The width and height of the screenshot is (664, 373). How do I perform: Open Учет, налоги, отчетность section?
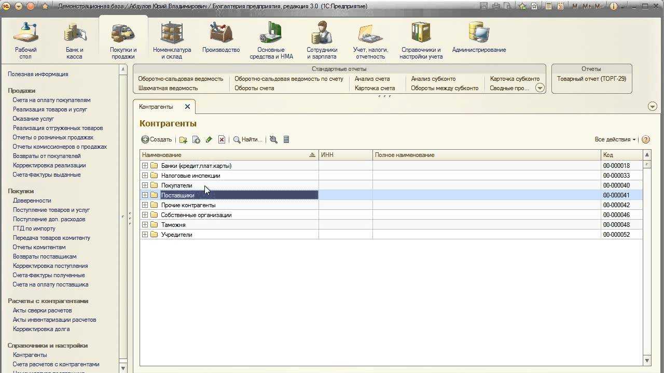370,41
